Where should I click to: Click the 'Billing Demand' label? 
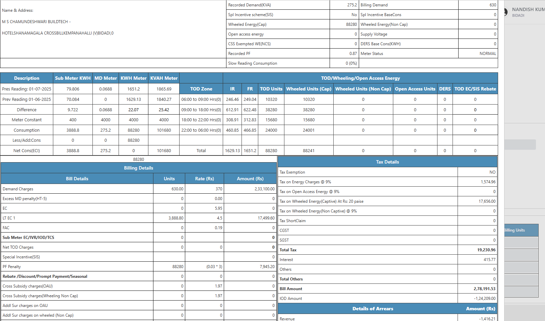click(x=374, y=5)
